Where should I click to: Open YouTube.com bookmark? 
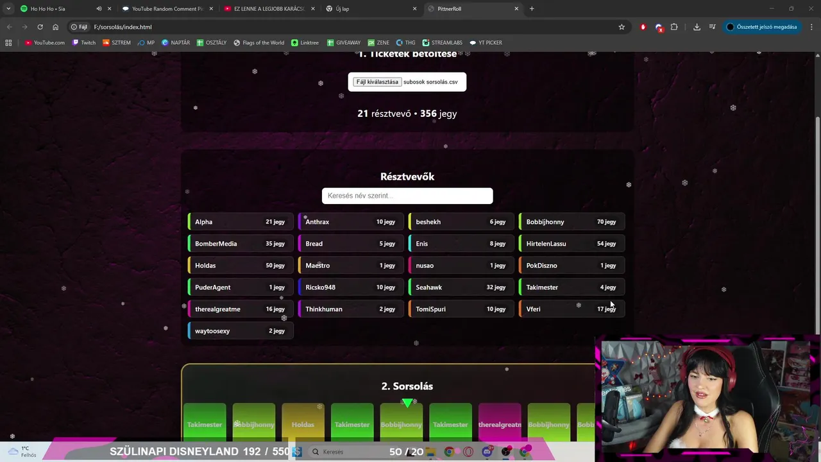click(45, 42)
